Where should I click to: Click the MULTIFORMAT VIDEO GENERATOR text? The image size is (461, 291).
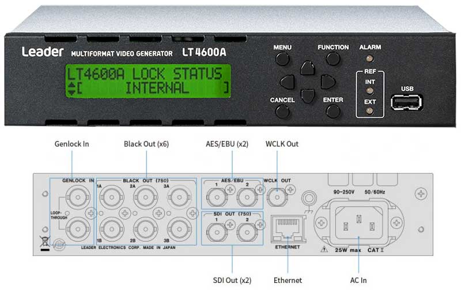(122, 53)
